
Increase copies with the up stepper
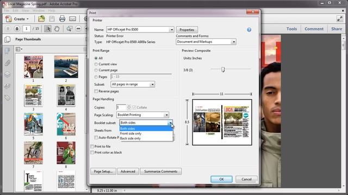(x=129, y=106)
